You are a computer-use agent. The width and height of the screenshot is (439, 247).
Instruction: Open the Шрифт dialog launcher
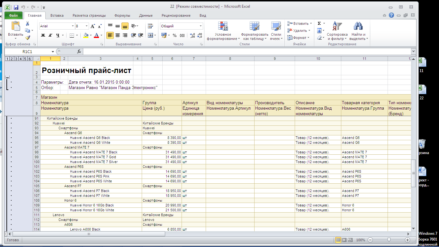pyautogui.click(x=102, y=44)
